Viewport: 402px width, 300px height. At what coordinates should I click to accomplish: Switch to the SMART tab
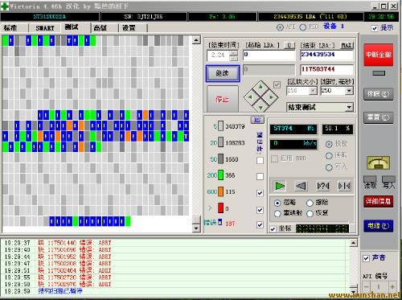(45, 28)
